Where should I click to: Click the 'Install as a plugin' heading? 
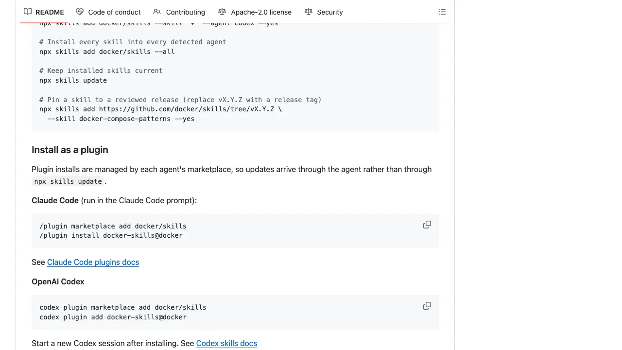pyautogui.click(x=70, y=150)
